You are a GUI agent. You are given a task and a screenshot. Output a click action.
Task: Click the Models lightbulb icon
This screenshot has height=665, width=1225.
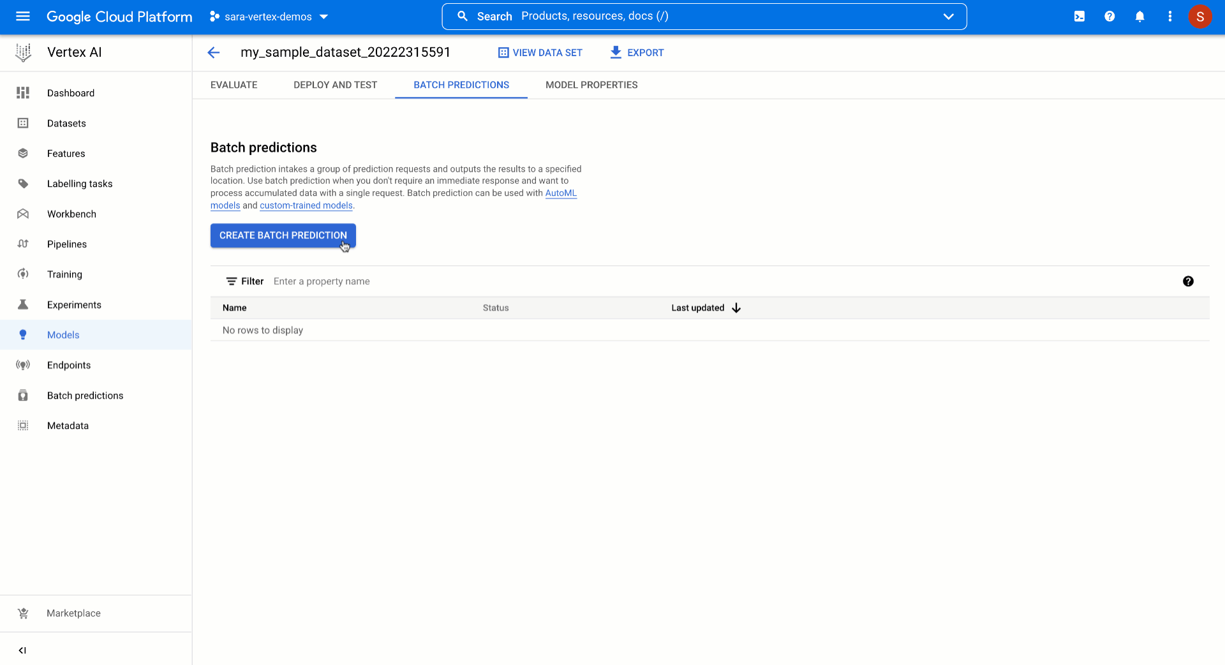tap(23, 335)
